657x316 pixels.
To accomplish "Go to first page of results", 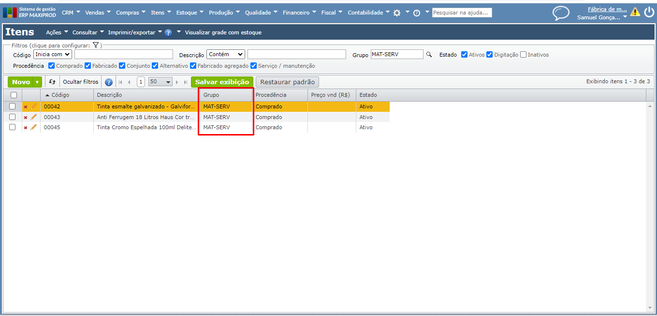I will coord(121,82).
